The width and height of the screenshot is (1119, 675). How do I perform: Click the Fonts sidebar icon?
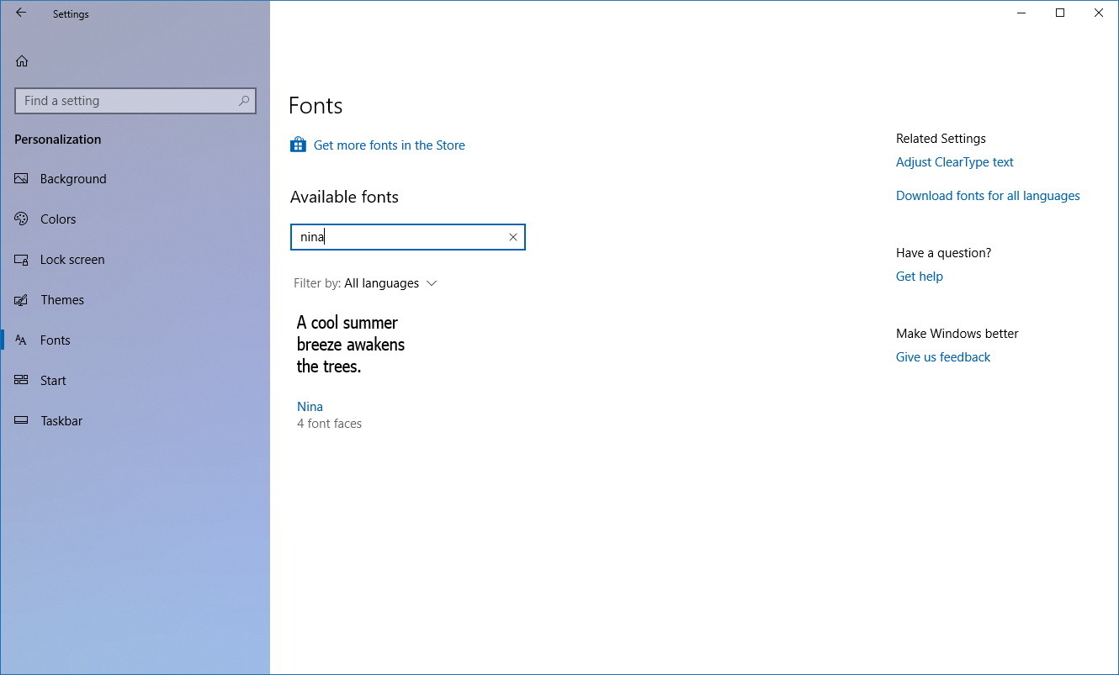[21, 340]
